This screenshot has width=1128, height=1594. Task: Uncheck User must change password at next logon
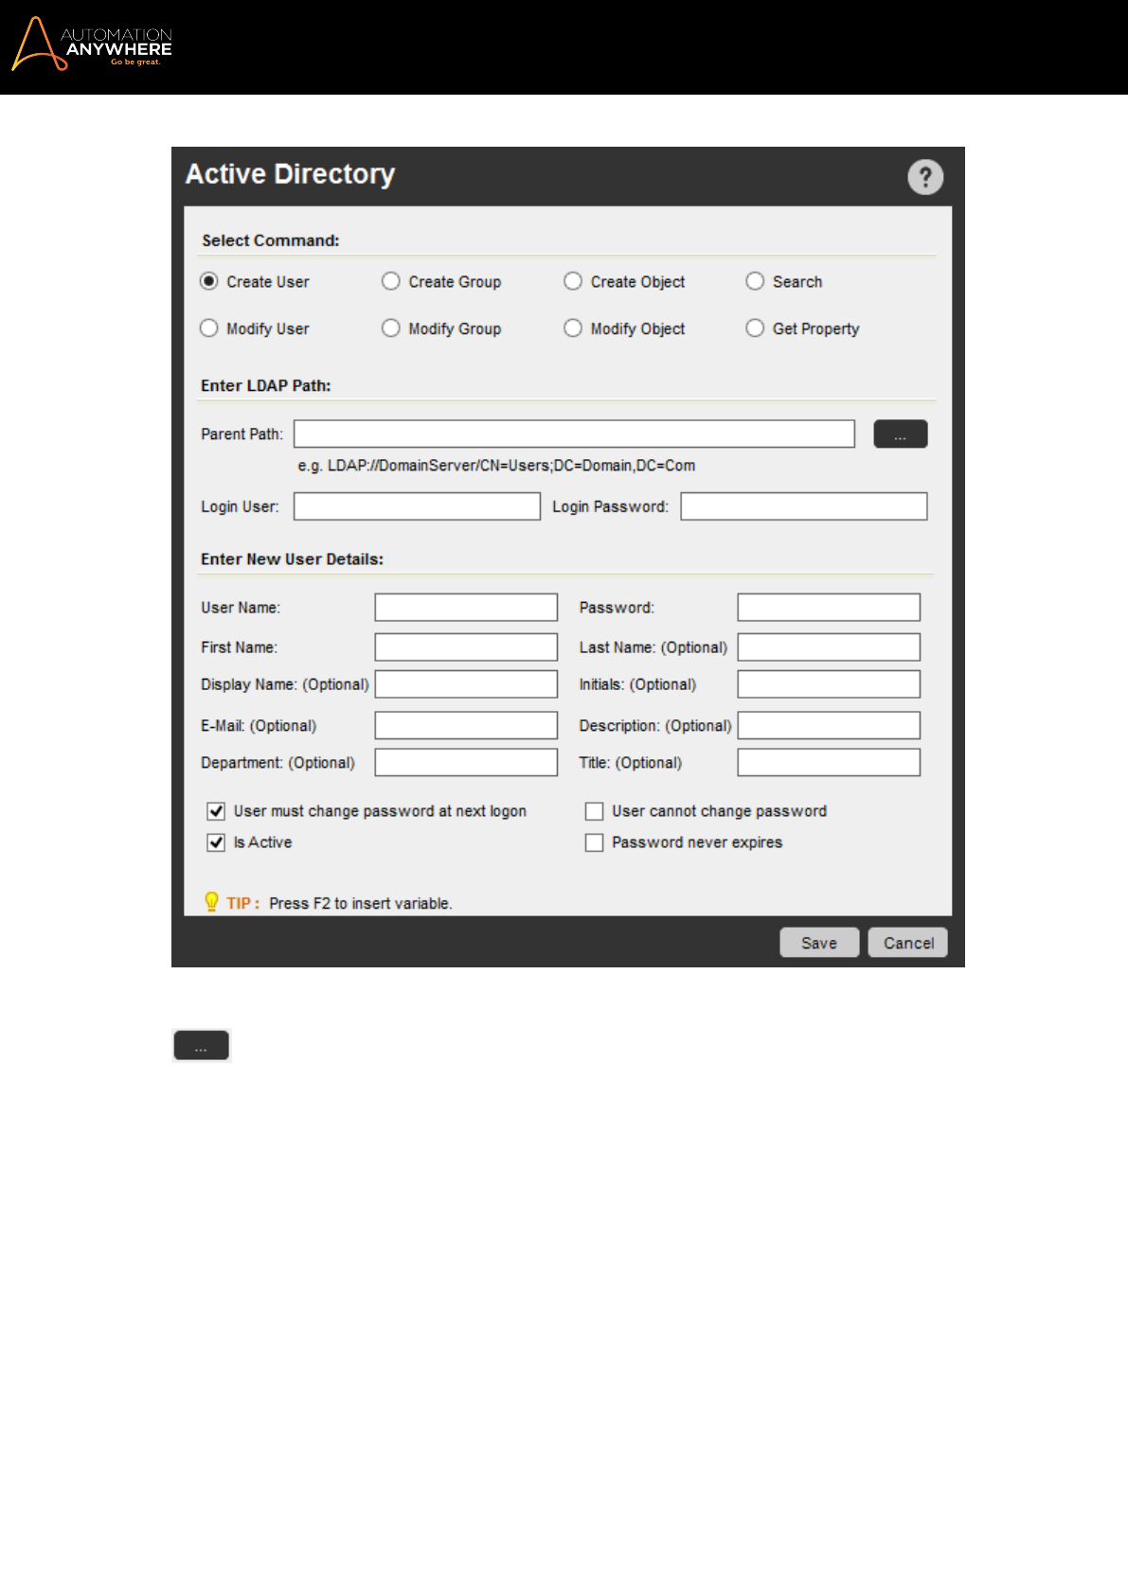click(x=216, y=811)
